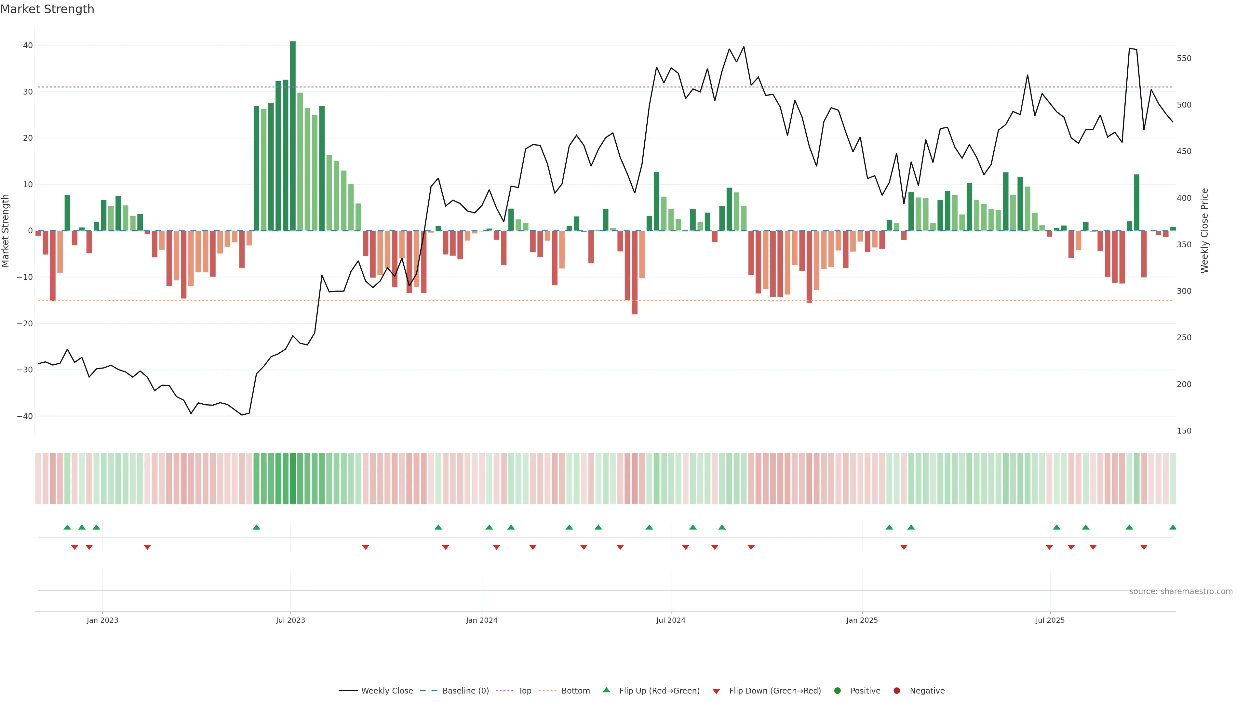This screenshot has width=1249, height=702.
Task: Click the green Positive circle legend icon
Action: pyautogui.click(x=837, y=691)
